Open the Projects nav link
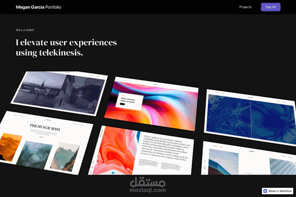 click(246, 7)
